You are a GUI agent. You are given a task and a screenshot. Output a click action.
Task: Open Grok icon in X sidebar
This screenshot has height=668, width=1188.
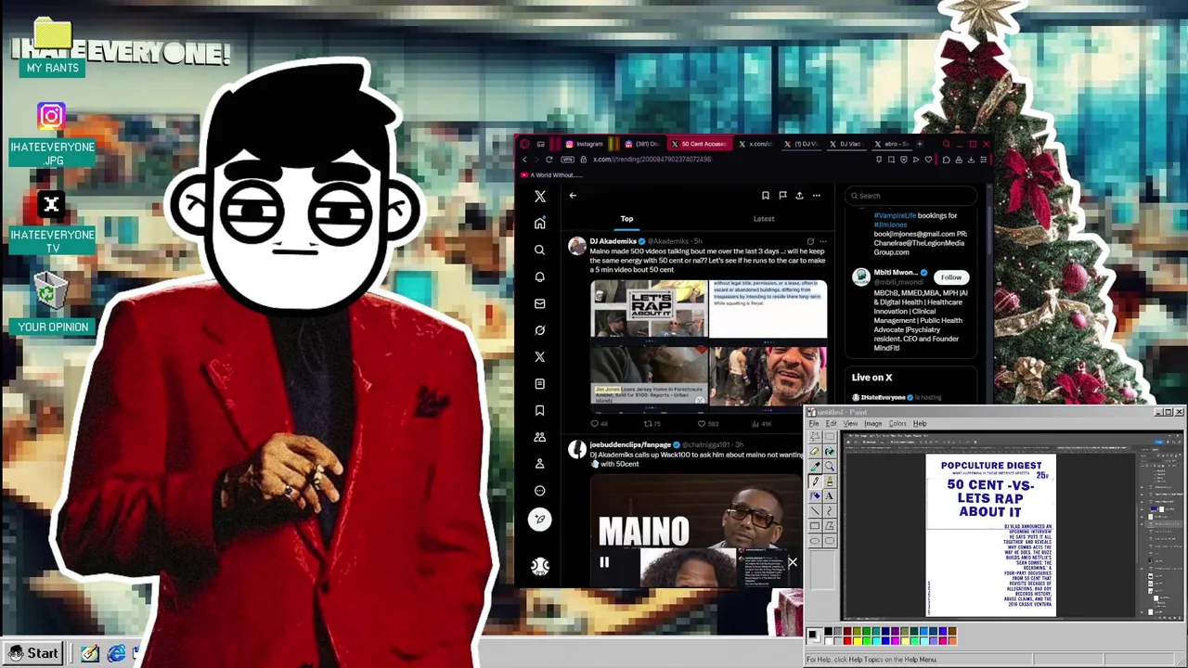pyautogui.click(x=539, y=330)
